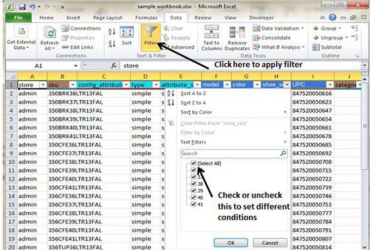Click the Subtotal icon
The image size is (370, 250).
click(316, 47)
